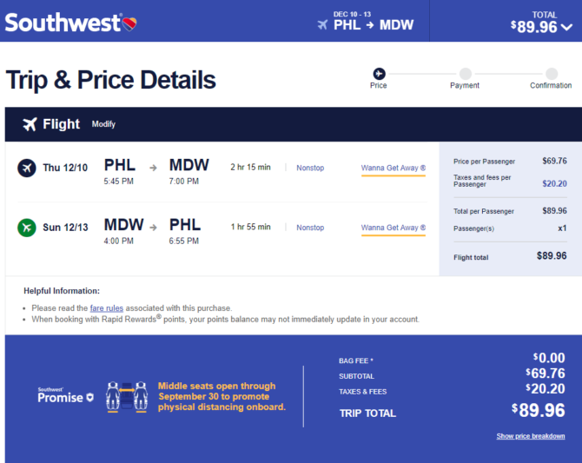Select the Payment step circle

click(465, 74)
